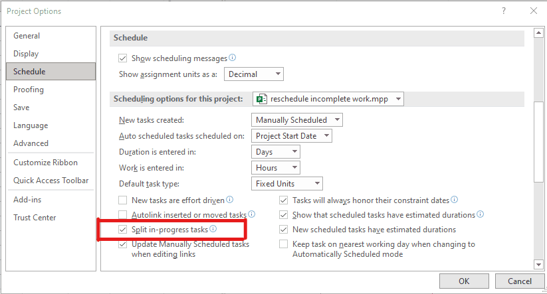The image size is (547, 294).
Task: Open the Customize Ribbon category
Action: click(x=45, y=163)
